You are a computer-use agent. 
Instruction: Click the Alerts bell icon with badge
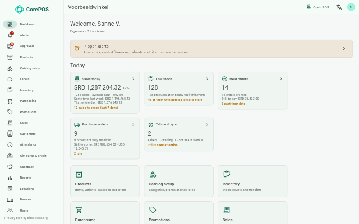click(x=10, y=35)
